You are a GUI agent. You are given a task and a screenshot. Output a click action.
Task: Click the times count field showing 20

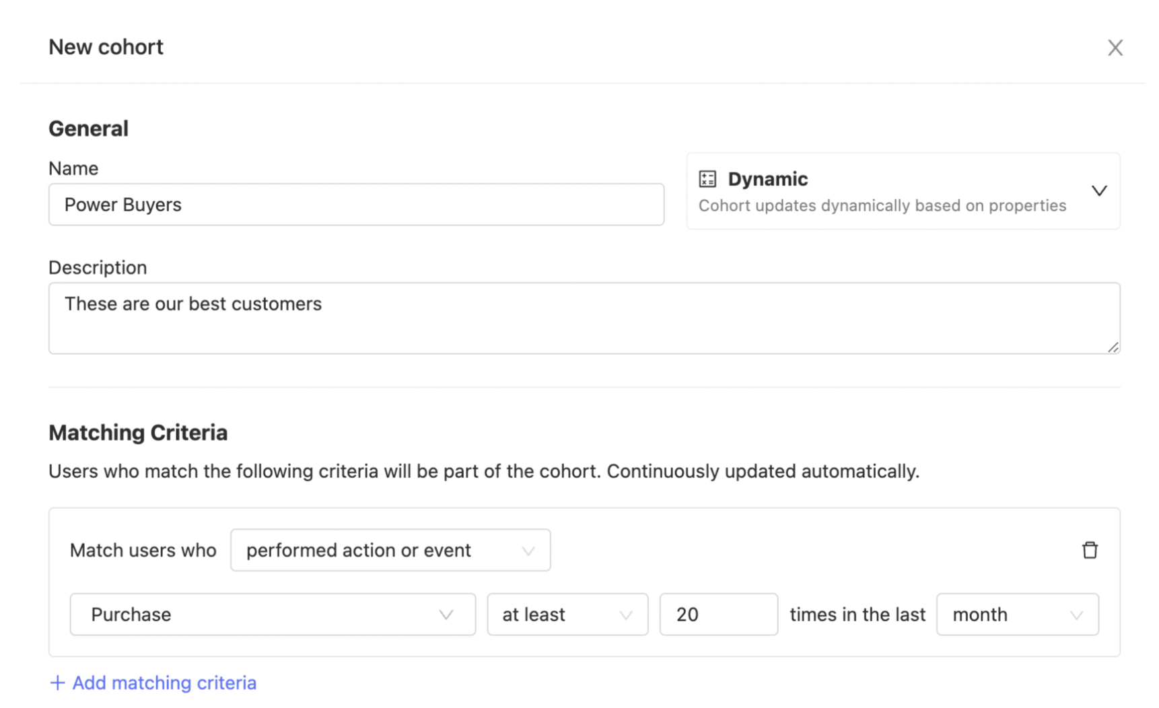718,614
